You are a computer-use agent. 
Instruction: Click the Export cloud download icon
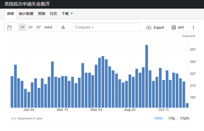(149, 28)
